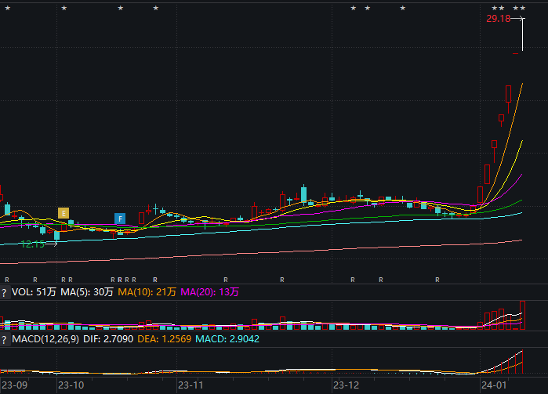Click the 24-01 date label on the time axis

click(x=494, y=385)
